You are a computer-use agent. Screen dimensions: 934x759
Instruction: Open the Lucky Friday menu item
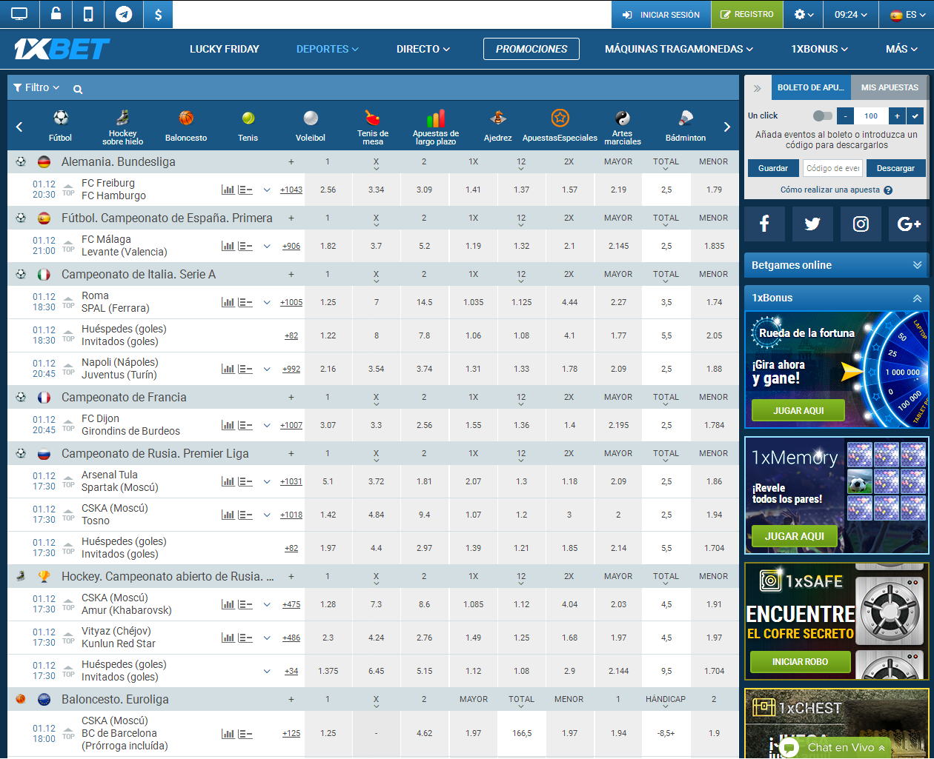coord(225,49)
